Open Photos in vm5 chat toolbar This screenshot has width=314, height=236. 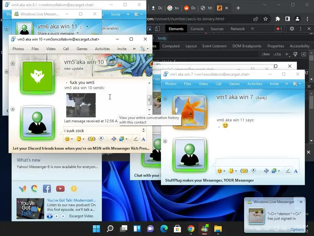point(18,49)
